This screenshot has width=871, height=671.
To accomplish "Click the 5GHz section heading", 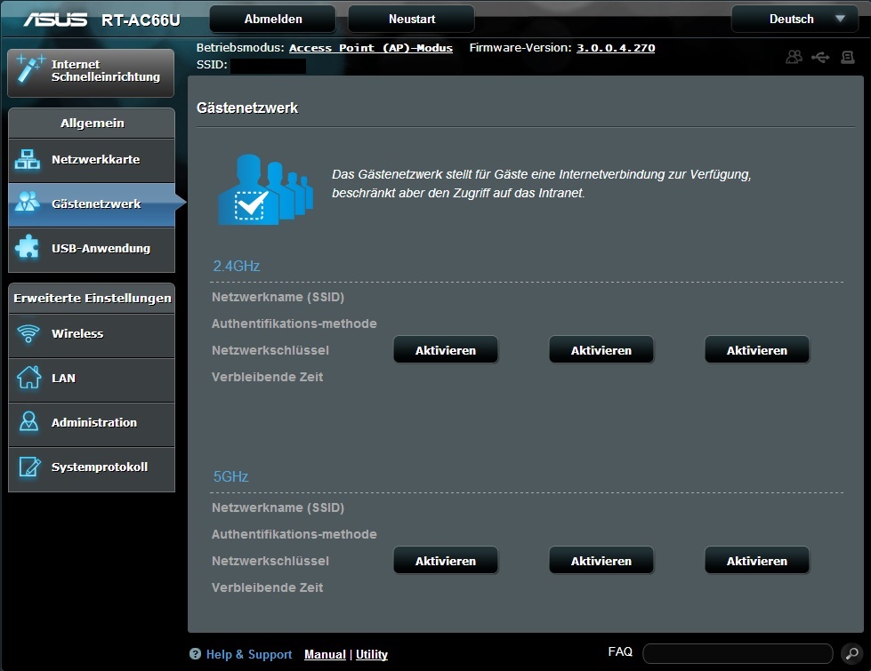I will coord(230,476).
